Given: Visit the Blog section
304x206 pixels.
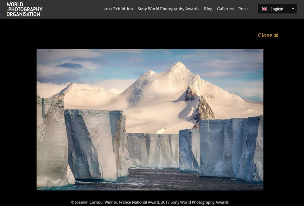Looking at the screenshot, I should coord(208,9).
